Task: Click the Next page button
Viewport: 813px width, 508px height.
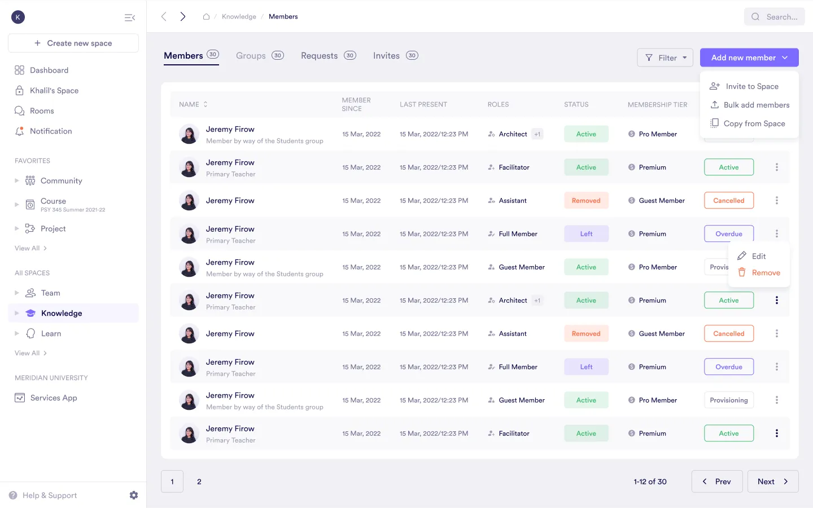Action: coord(772,482)
